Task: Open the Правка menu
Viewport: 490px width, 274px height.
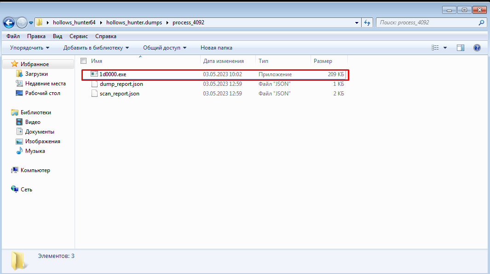Action: coord(36,36)
